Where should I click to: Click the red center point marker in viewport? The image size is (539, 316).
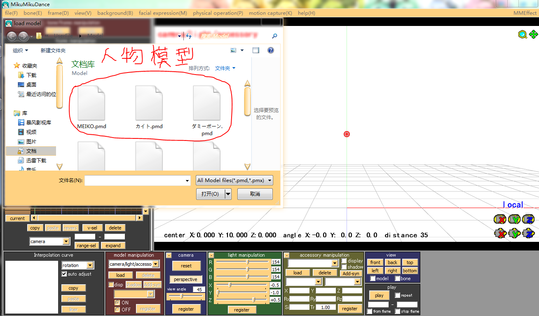[347, 134]
